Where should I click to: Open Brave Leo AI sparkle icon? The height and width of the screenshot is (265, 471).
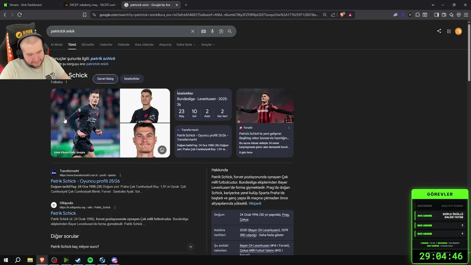coord(451,15)
